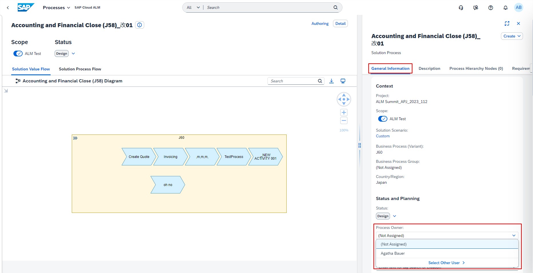Click the zoom in plus button
533x273 pixels.
(344, 112)
